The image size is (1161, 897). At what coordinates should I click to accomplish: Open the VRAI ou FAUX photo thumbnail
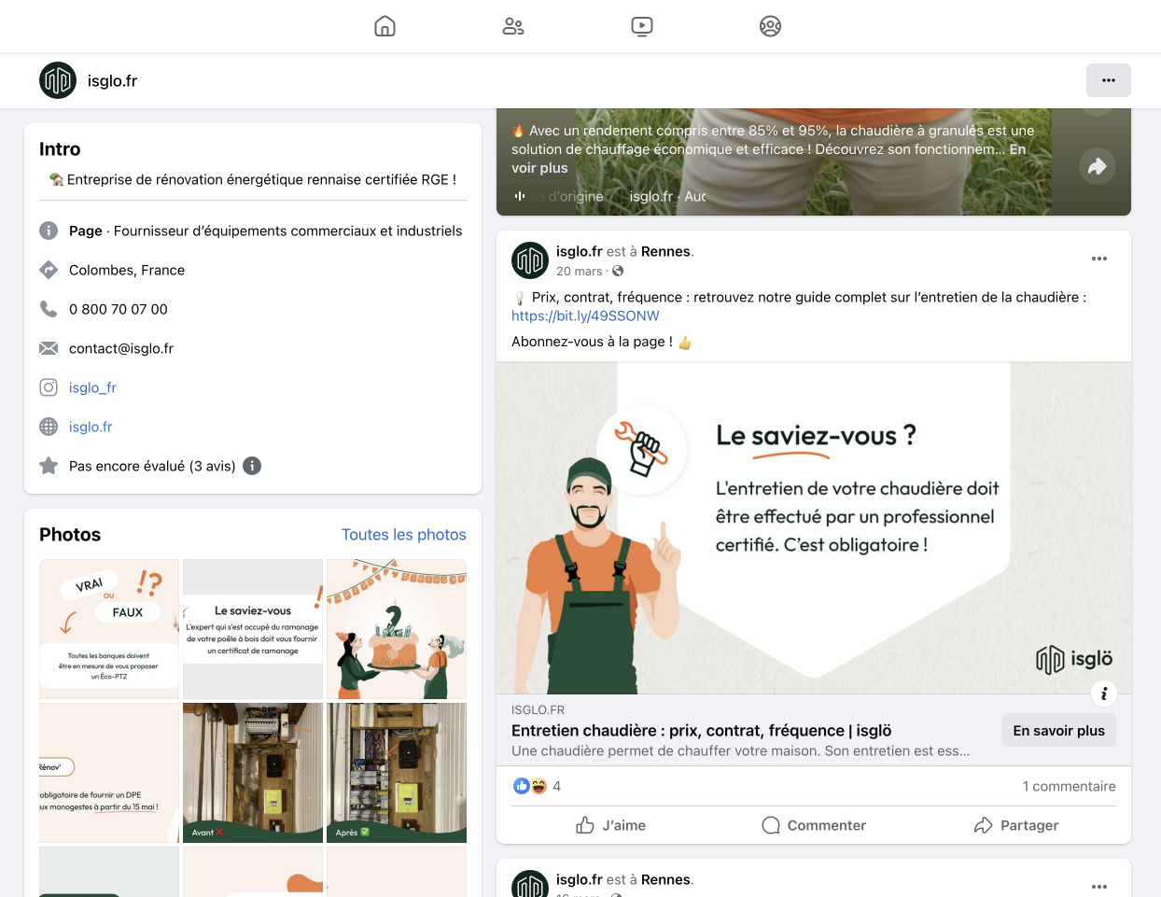coord(109,629)
